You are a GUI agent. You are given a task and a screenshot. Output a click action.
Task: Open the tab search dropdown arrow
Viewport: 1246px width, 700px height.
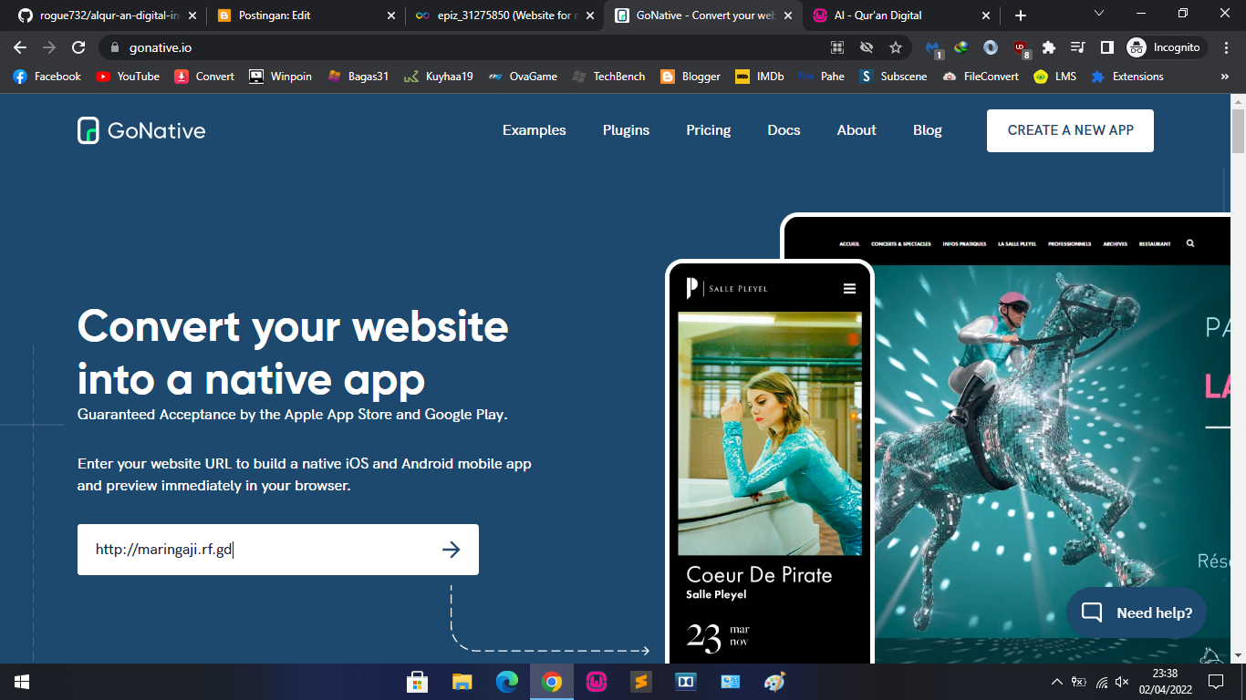1098,15
